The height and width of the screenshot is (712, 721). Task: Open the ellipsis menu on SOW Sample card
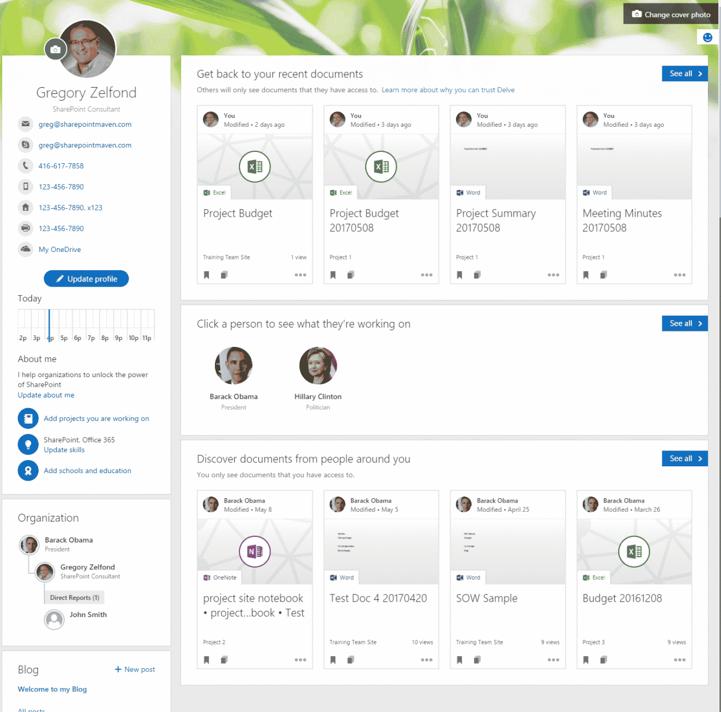click(553, 660)
